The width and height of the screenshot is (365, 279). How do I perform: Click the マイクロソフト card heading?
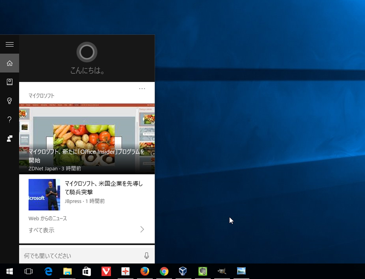42,96
